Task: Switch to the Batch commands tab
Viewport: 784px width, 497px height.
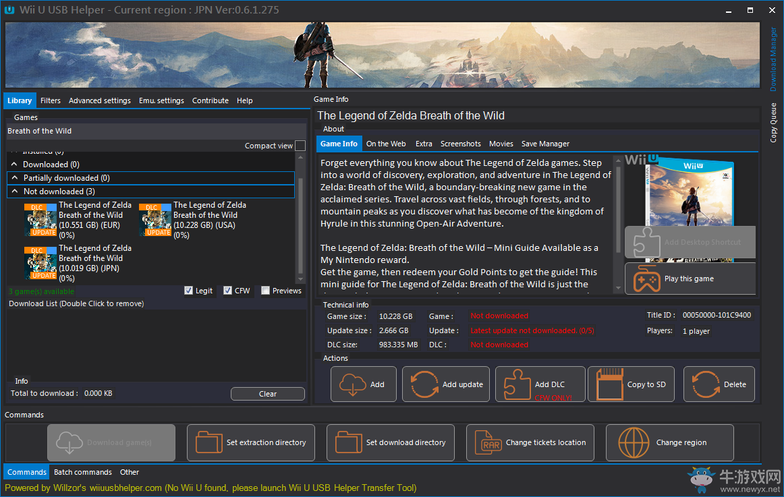Action: [x=82, y=472]
